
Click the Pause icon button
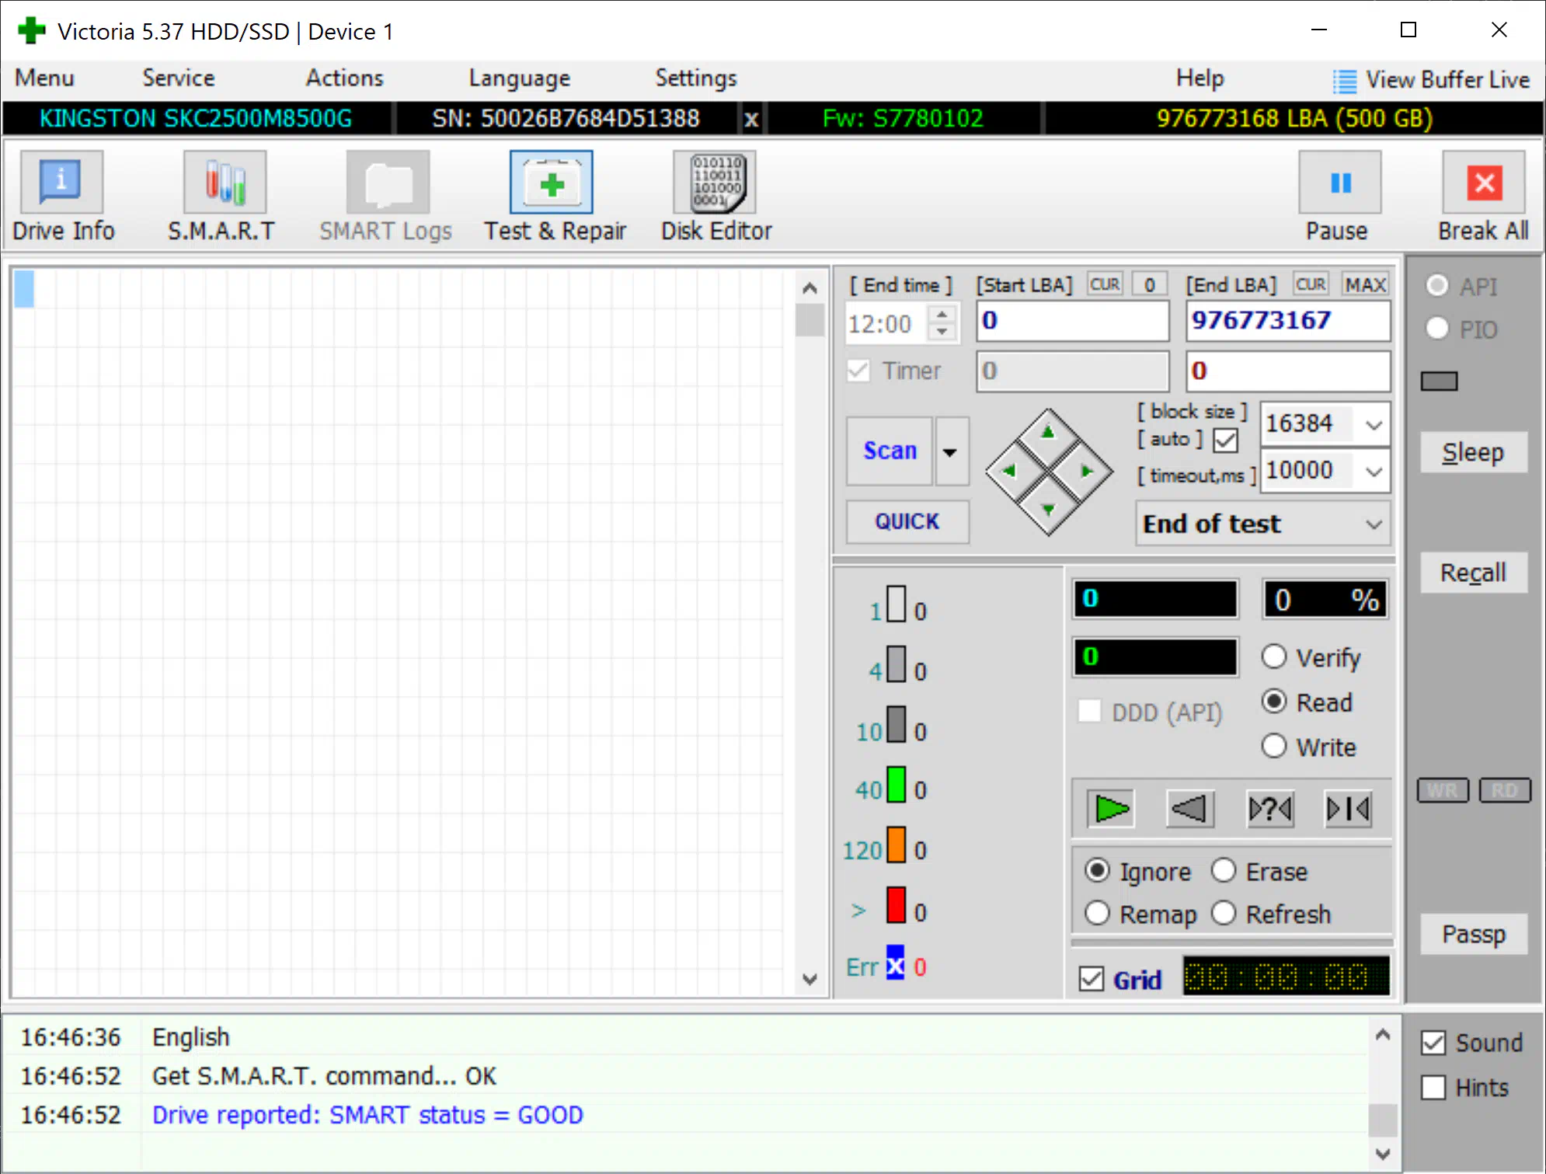(x=1340, y=182)
